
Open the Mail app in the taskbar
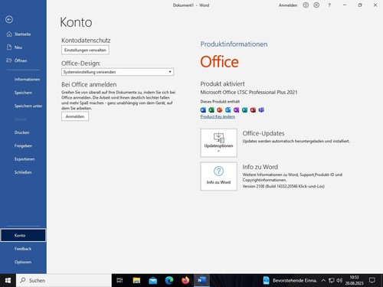click(x=152, y=281)
